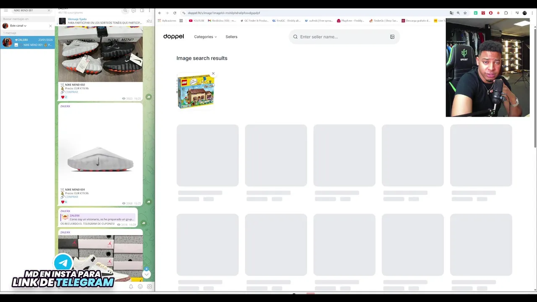Open the FindQC - Findsly bookmark
This screenshot has height=302, width=537.
(287, 21)
